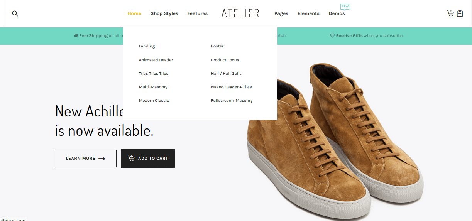The image size is (472, 221).
Task: Select Animated Header homepage option
Action: click(x=156, y=60)
